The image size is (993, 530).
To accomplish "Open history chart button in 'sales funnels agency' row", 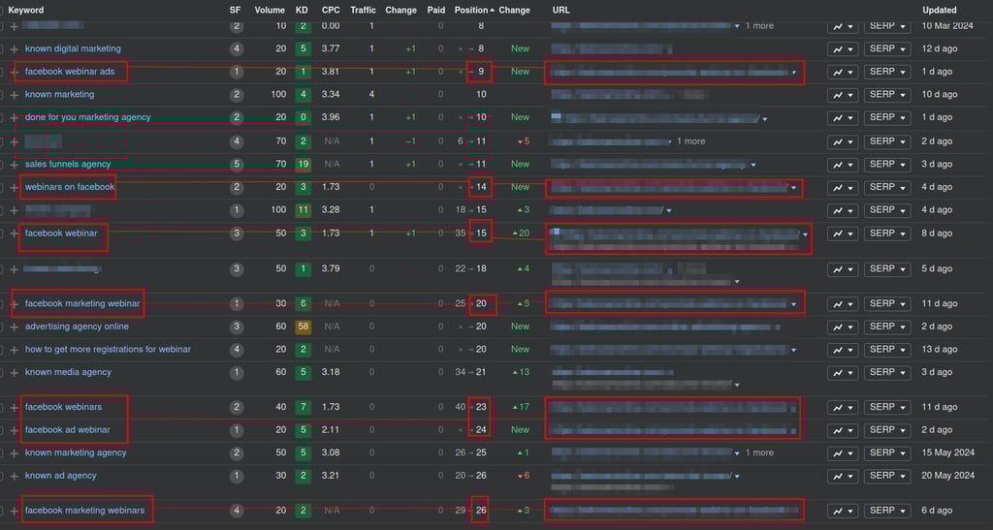I will [x=843, y=165].
